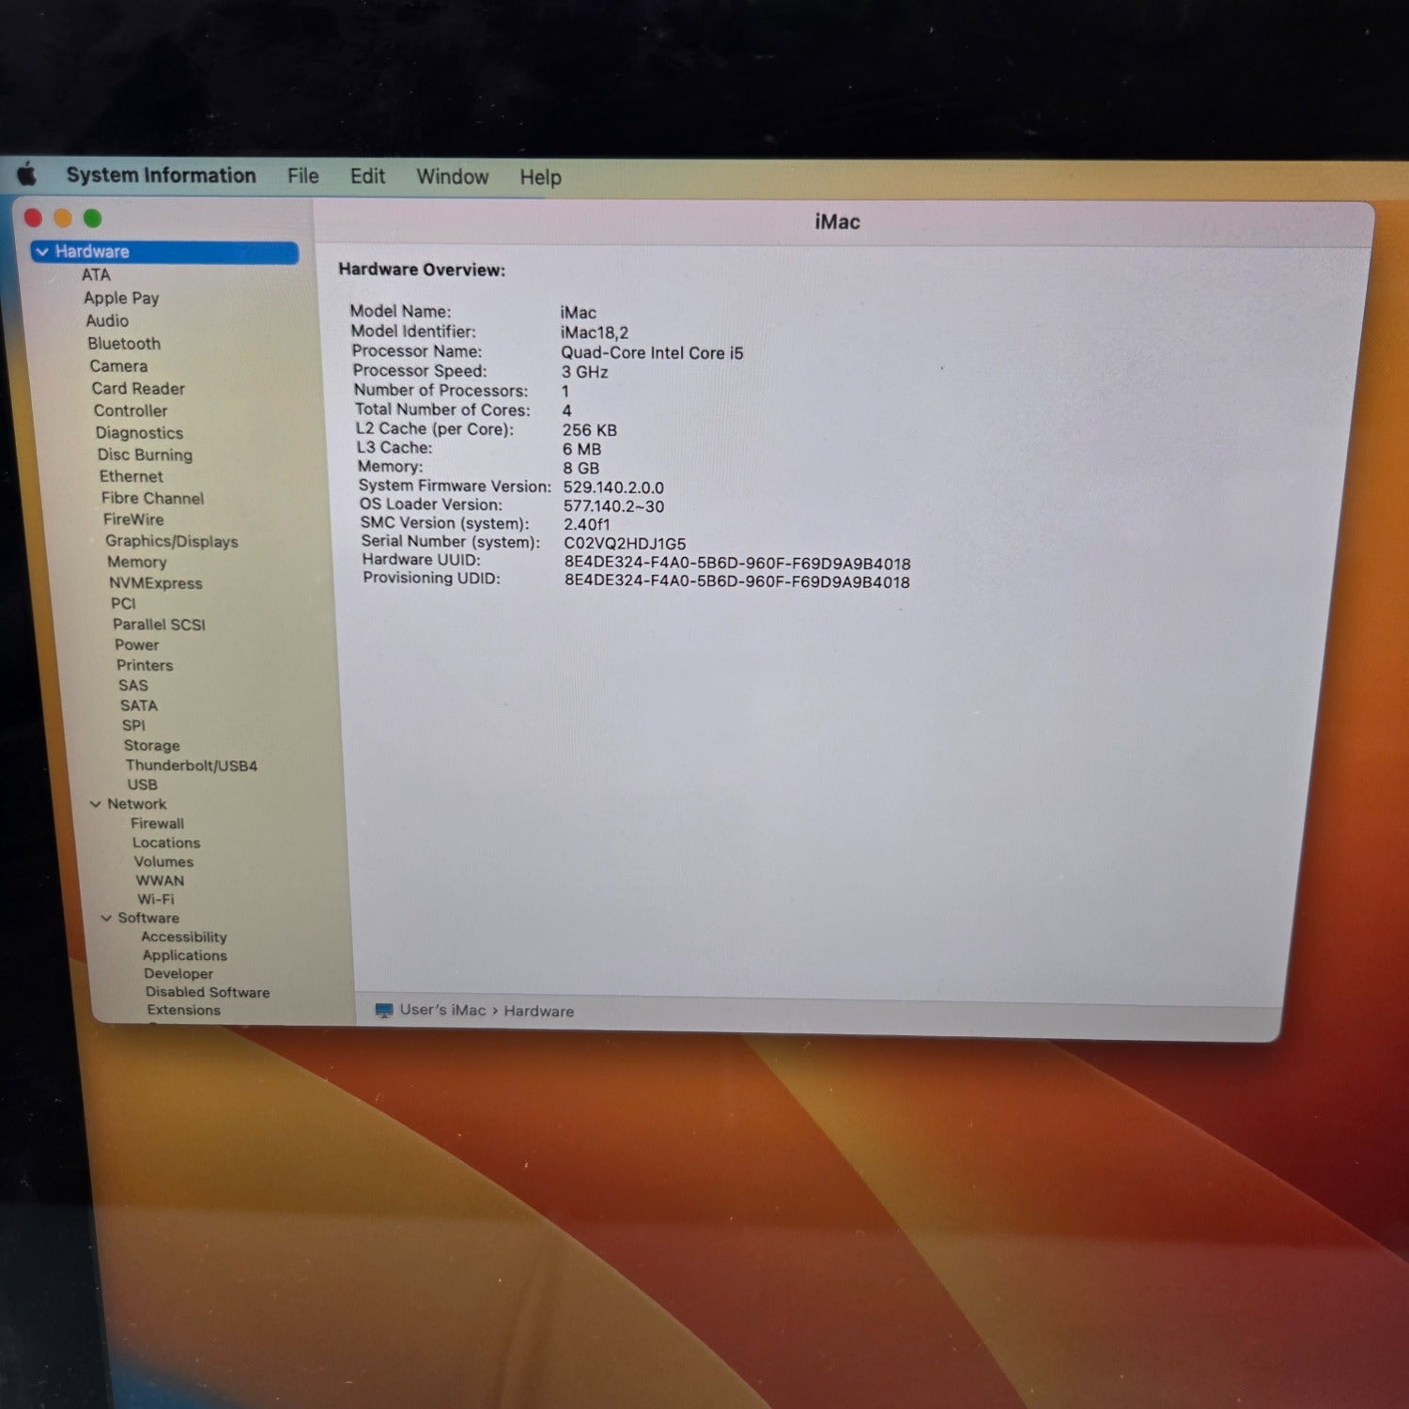Select Disabled Software under Software
Viewport: 1409px width, 1409px height.
pos(208,992)
